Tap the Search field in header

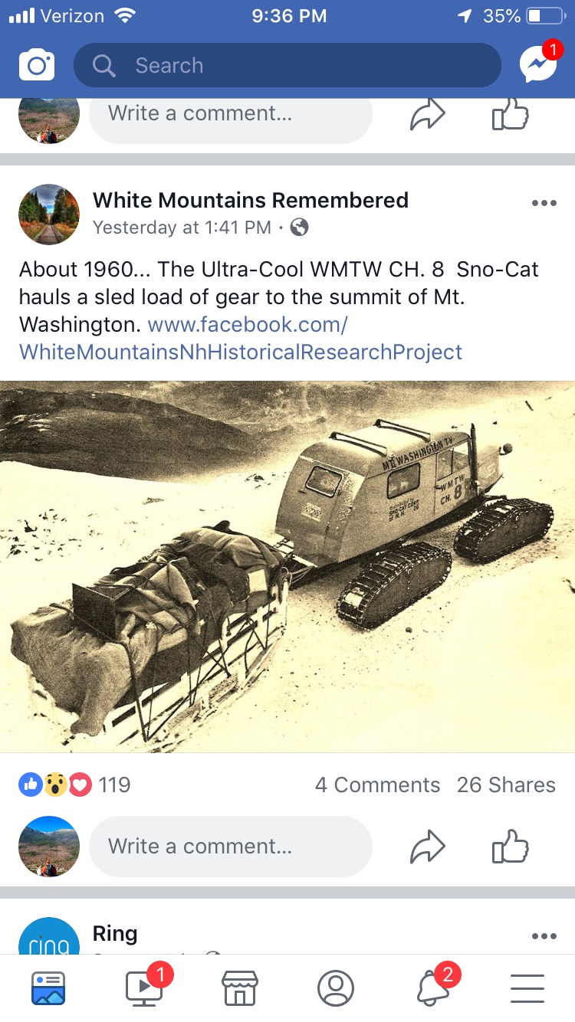287,65
